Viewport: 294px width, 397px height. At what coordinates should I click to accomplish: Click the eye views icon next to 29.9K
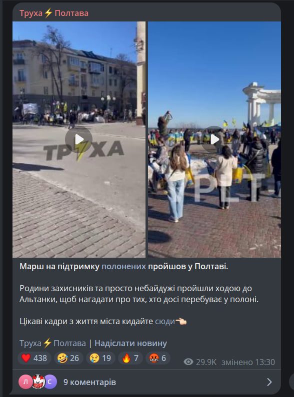tap(188, 362)
